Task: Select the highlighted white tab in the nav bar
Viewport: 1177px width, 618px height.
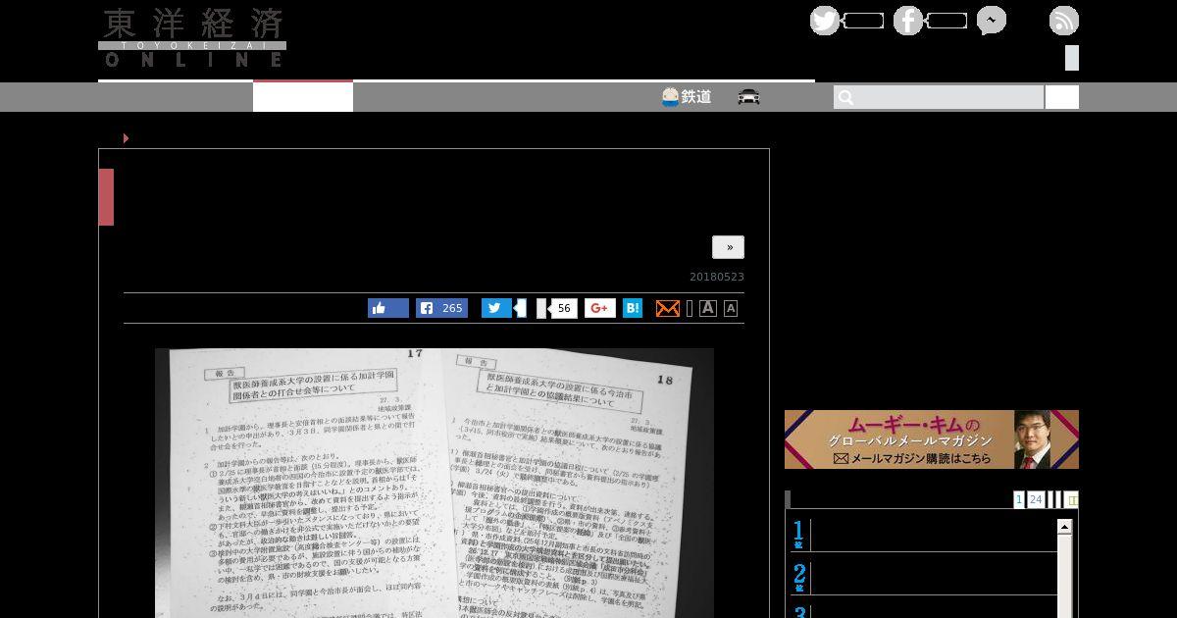Action: coord(303,96)
